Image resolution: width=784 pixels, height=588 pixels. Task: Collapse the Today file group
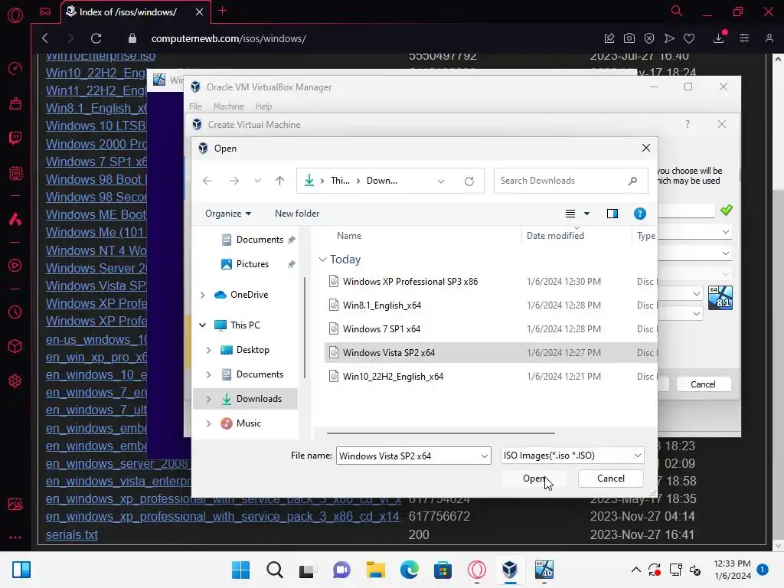point(322,260)
